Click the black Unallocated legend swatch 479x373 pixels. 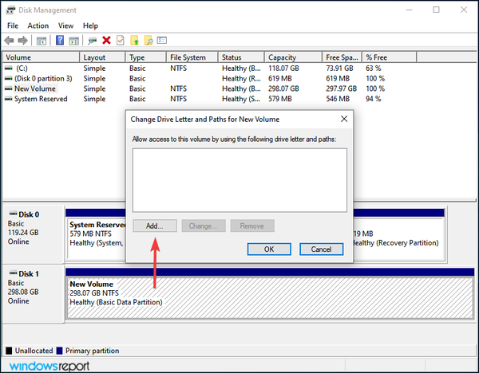[9, 351]
